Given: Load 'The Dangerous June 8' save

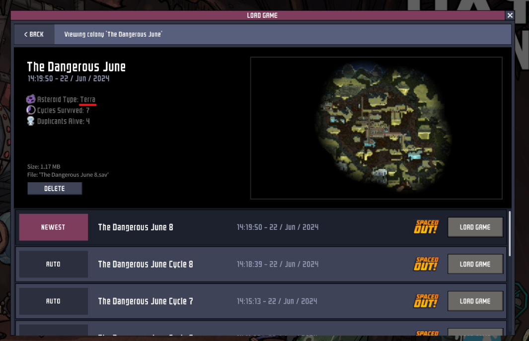Looking at the screenshot, I should 475,227.
